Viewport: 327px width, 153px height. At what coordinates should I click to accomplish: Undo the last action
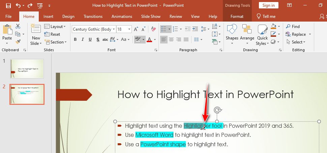pyautogui.click(x=18, y=6)
